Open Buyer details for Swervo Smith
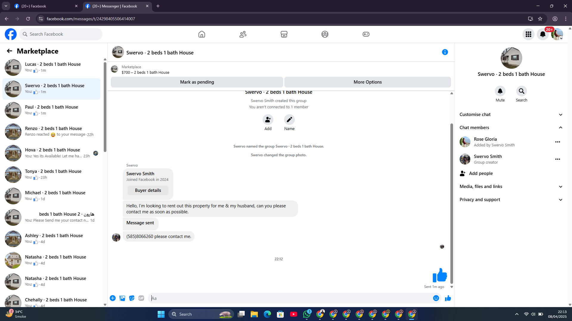The image size is (572, 321). pyautogui.click(x=148, y=190)
